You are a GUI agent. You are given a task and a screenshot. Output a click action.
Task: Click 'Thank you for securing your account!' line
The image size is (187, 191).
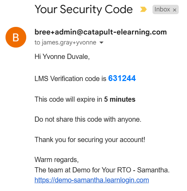(x=90, y=140)
